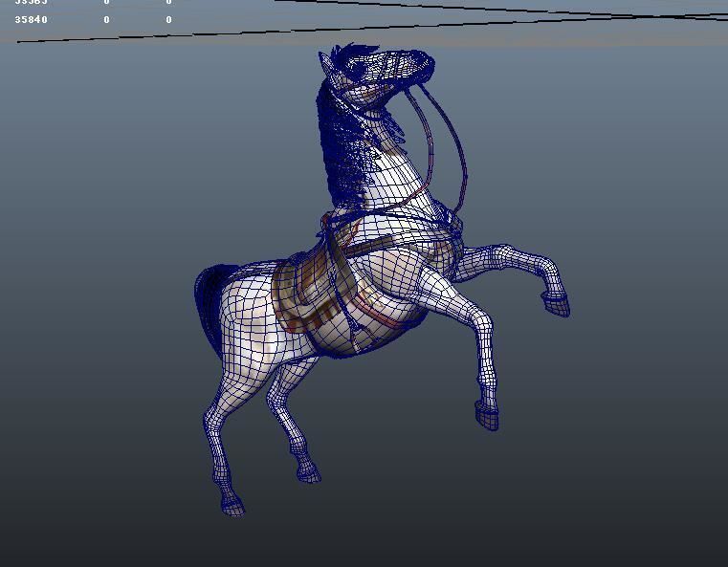The image size is (728, 567).
Task: Select the rearing horse wireframe model
Action: [x=382, y=280]
